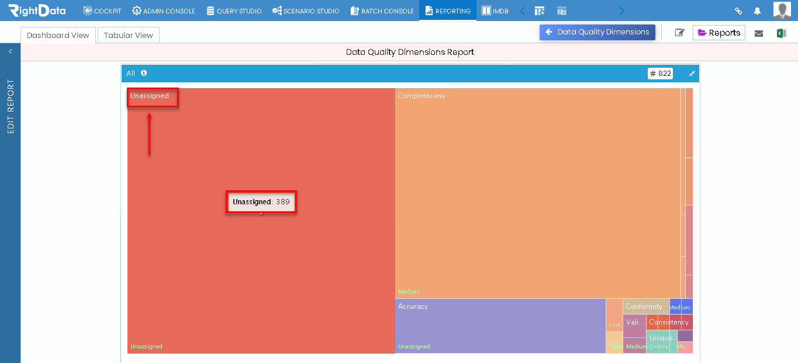Screen dimensions: 798x363
Task: Open the table-add module icon in navbar
Action: 540,11
